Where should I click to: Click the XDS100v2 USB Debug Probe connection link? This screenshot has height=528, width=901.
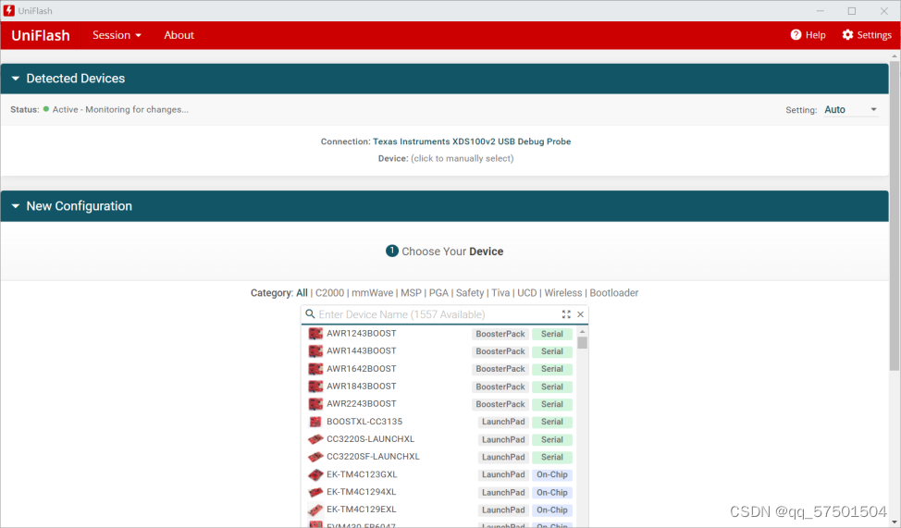pyautogui.click(x=472, y=141)
